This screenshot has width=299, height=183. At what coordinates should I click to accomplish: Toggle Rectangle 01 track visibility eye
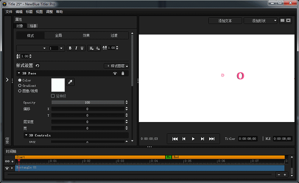pos(7,168)
